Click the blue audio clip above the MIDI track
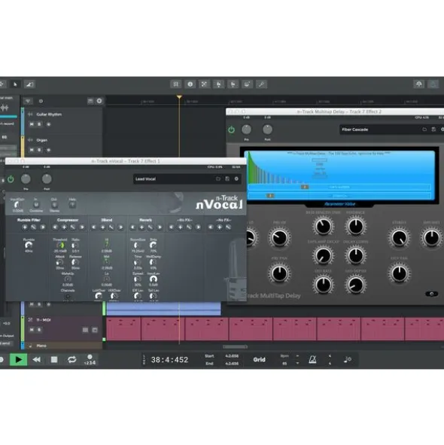The image size is (444, 445). pyautogui.click(x=163, y=309)
